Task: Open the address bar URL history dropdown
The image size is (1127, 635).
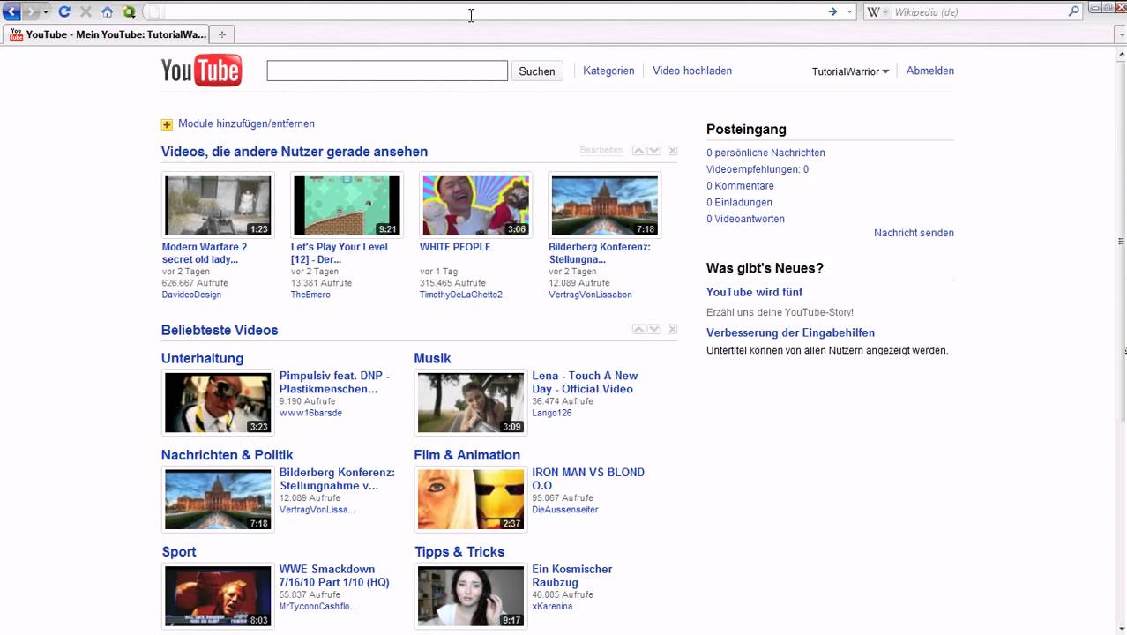Action: [849, 12]
